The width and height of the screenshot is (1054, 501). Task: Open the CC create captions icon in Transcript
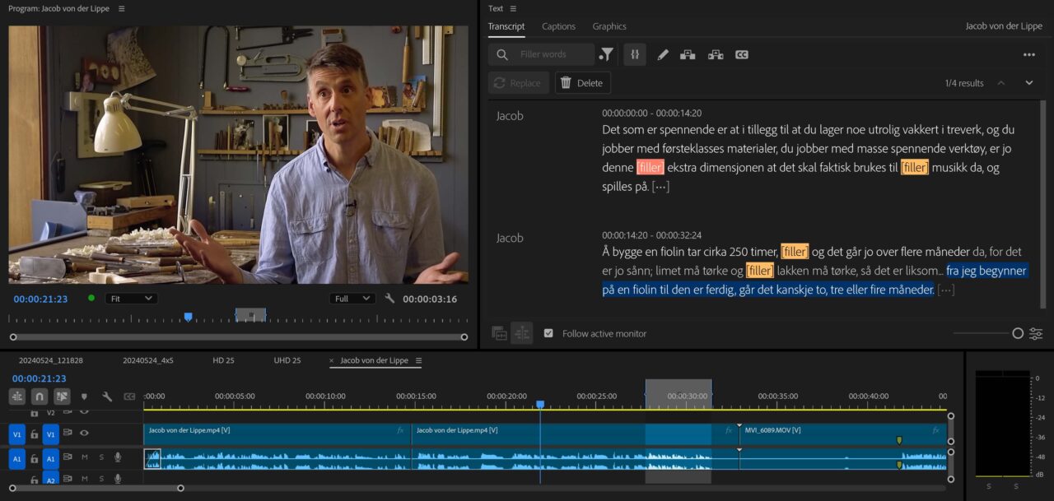tap(741, 54)
